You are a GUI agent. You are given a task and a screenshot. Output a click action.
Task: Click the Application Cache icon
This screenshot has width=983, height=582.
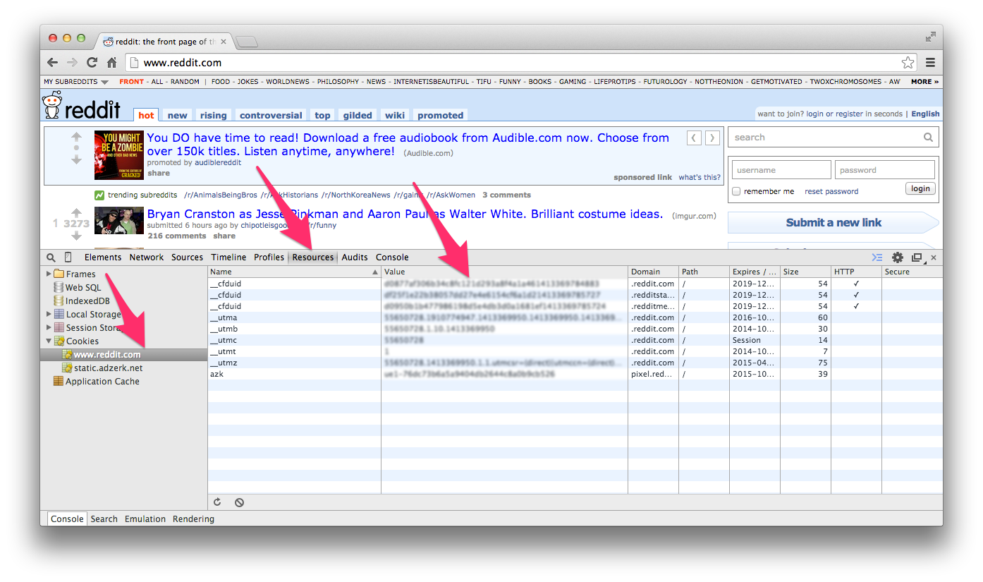click(59, 381)
